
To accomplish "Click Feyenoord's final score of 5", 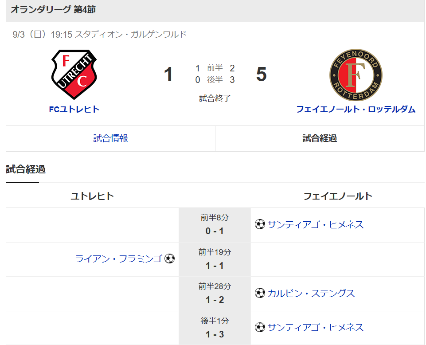I will 262,74.
